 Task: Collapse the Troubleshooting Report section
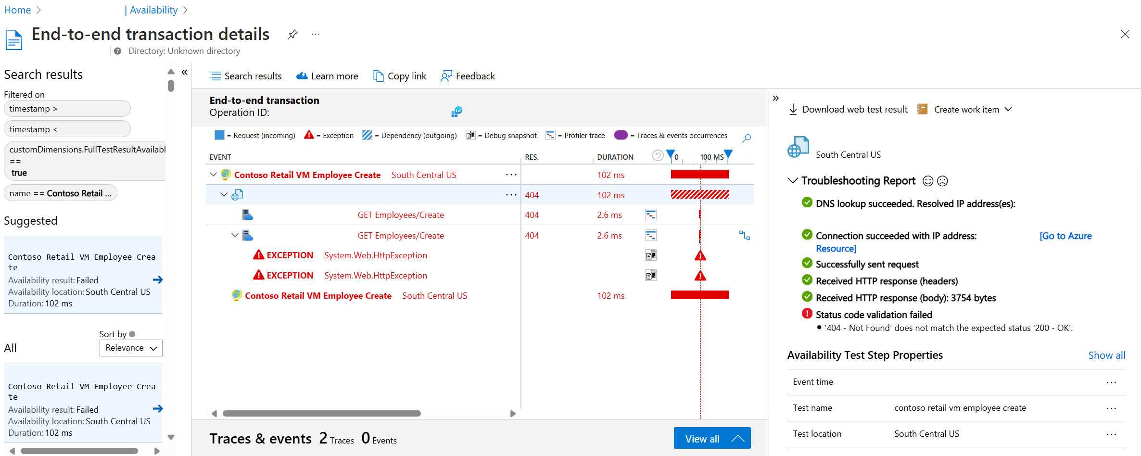(x=792, y=180)
